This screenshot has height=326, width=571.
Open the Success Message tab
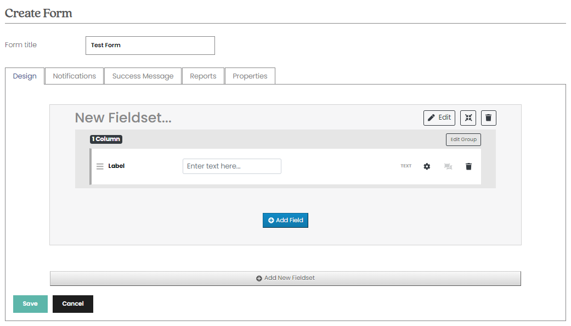coord(143,76)
